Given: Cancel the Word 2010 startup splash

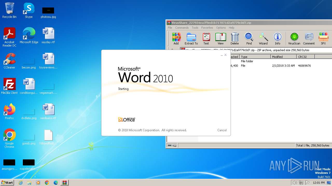Looking at the screenshot, I should (222, 130).
